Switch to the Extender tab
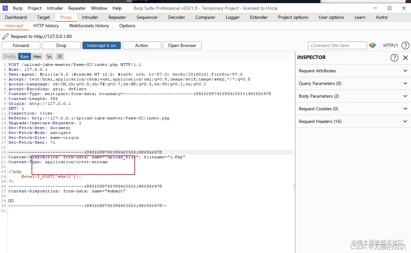The image size is (411, 253). [x=259, y=17]
